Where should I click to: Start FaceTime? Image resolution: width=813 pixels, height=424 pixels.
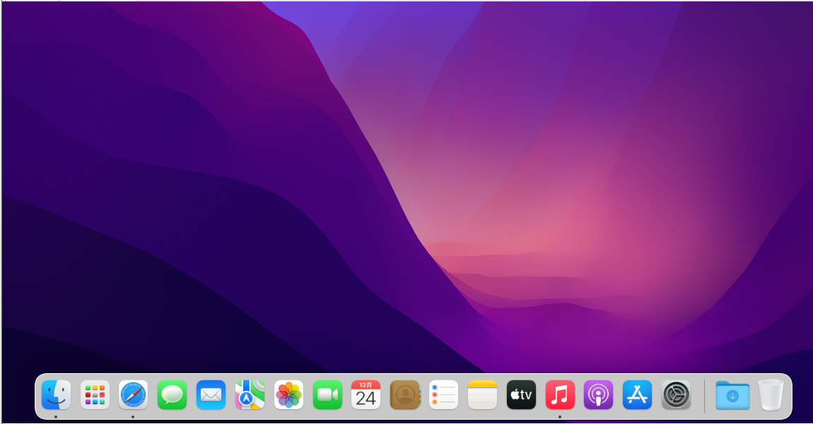click(x=327, y=395)
